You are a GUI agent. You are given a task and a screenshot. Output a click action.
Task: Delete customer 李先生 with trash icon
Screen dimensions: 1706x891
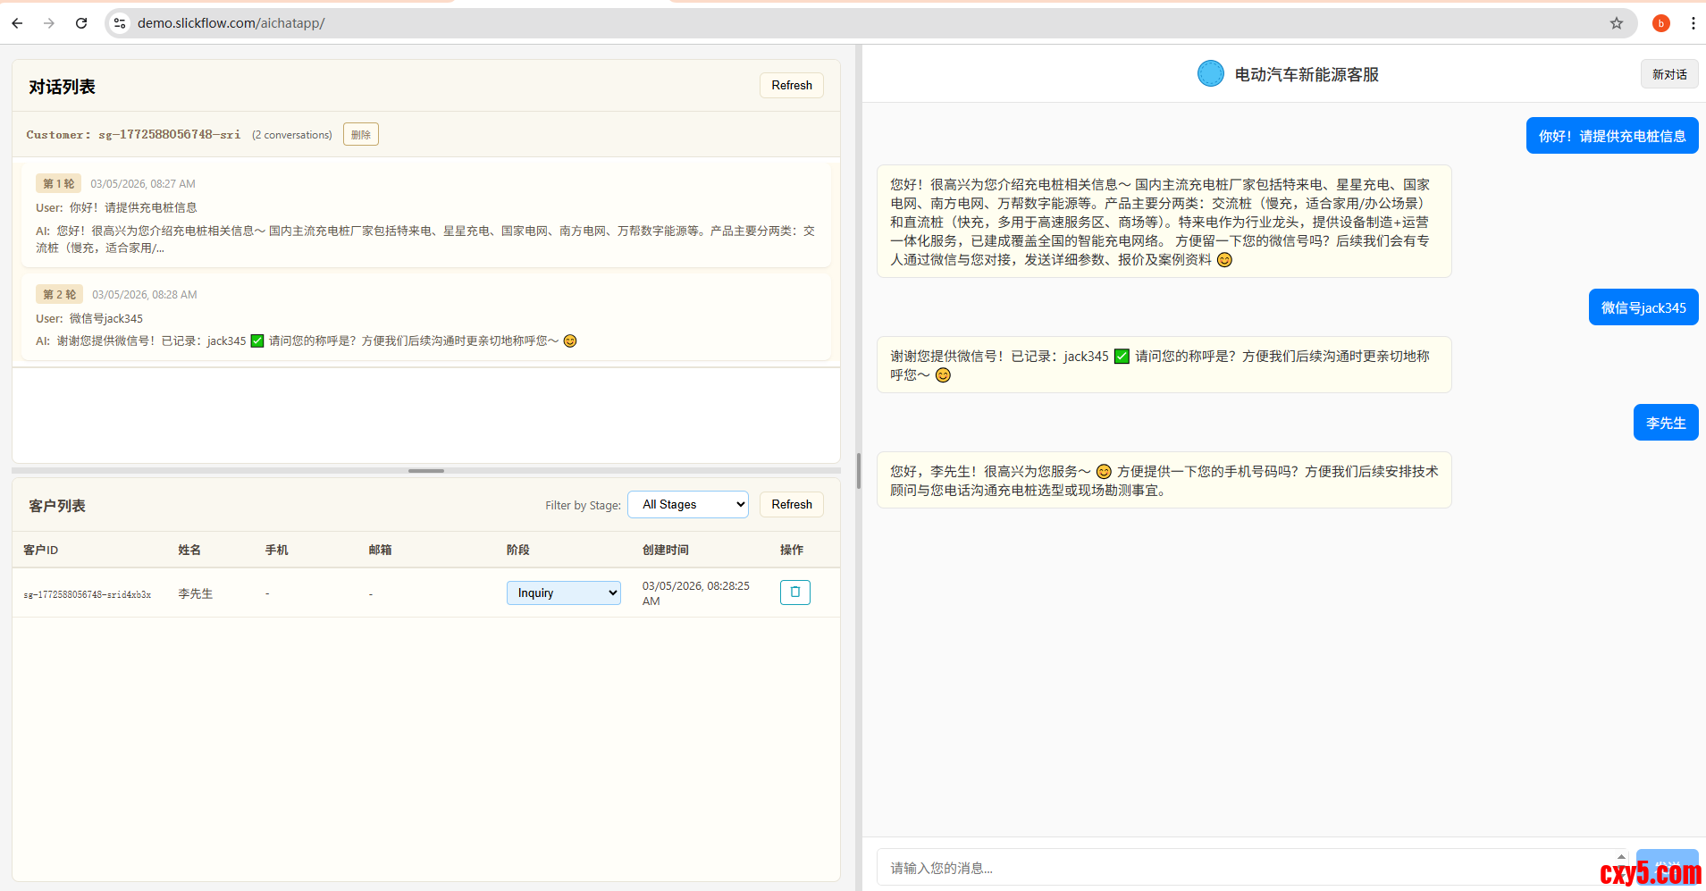pyautogui.click(x=794, y=593)
